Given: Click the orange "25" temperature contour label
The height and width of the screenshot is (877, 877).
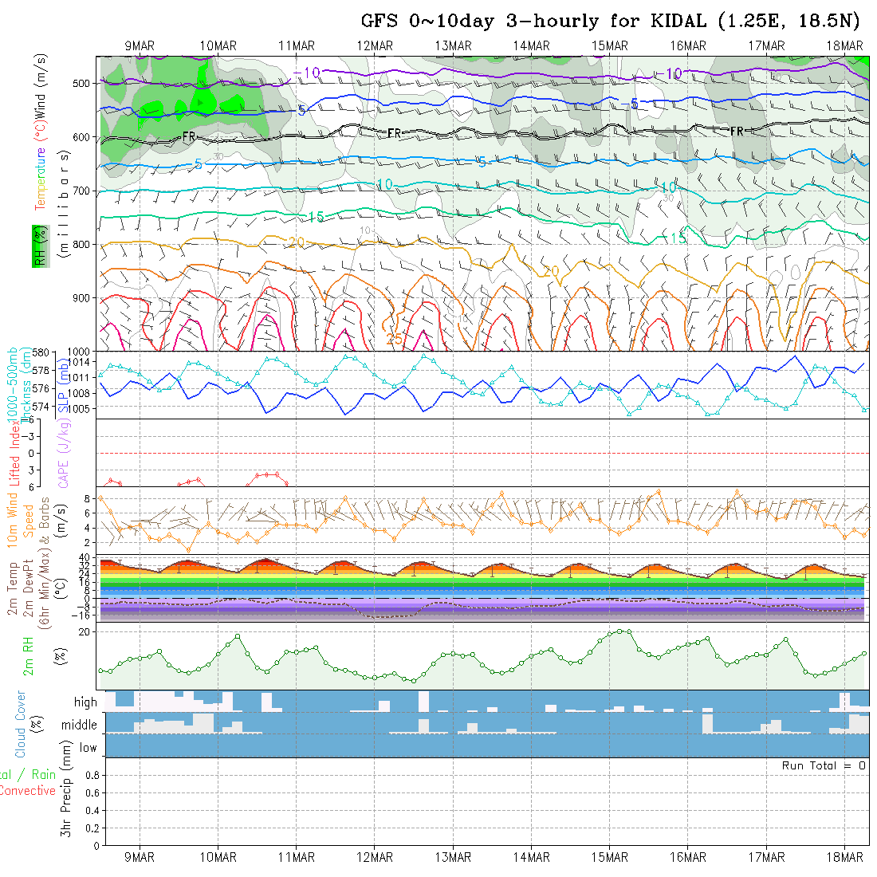Looking at the screenshot, I should click(394, 340).
